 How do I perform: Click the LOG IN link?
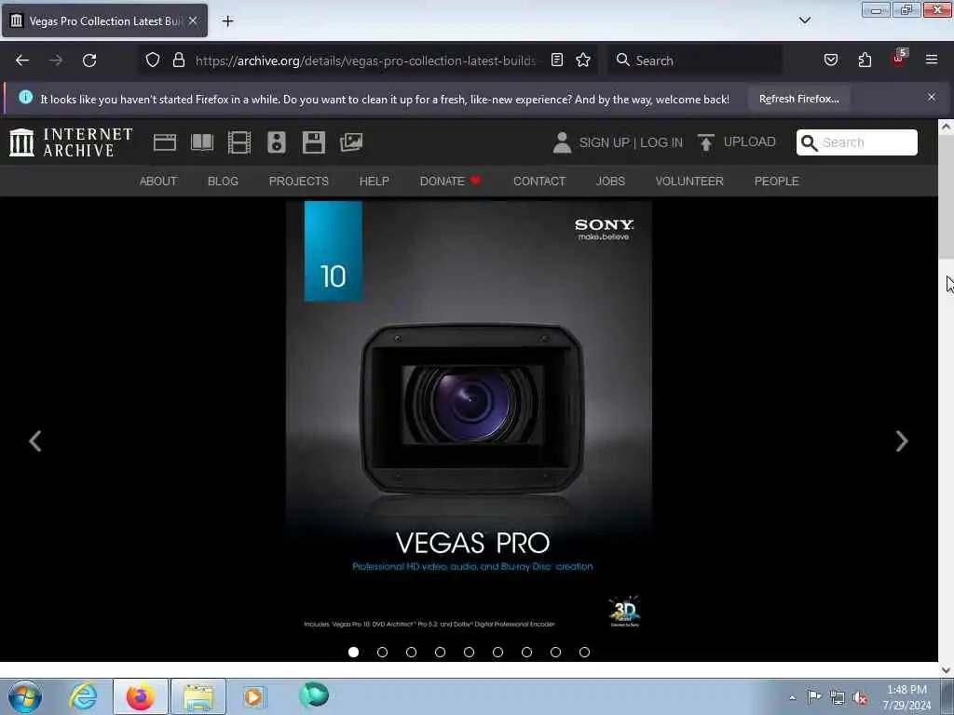pyautogui.click(x=661, y=142)
